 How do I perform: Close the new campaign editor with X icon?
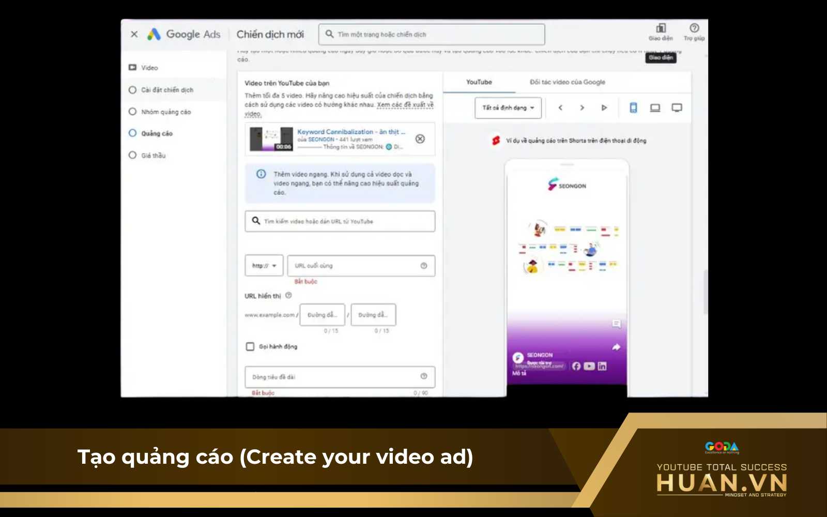(x=134, y=34)
